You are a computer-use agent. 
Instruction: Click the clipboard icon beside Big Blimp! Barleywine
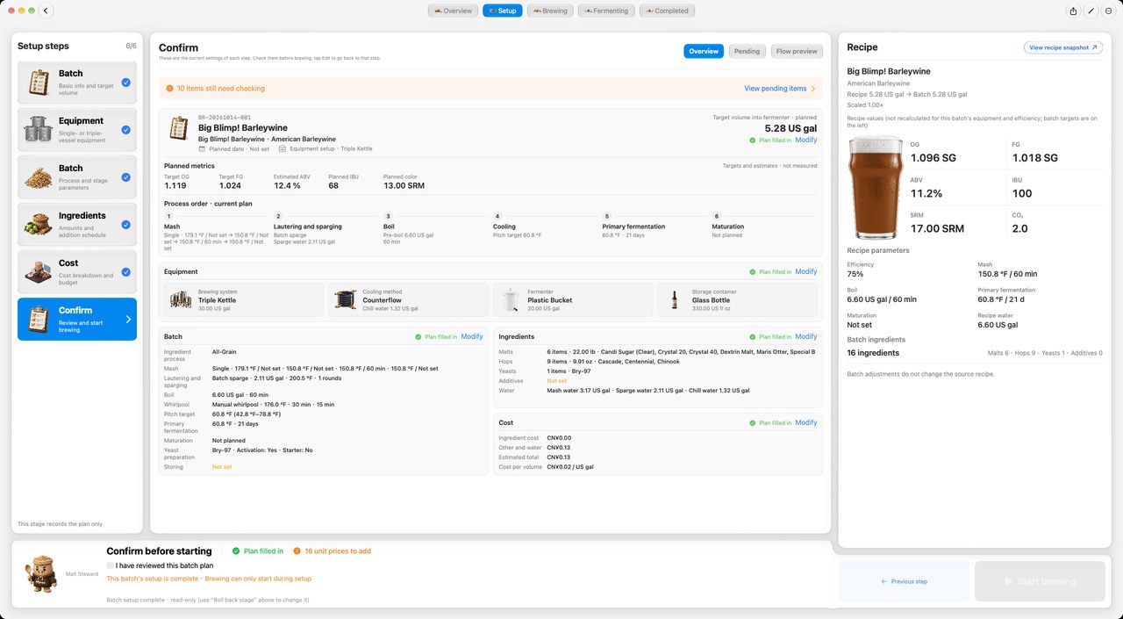(179, 128)
